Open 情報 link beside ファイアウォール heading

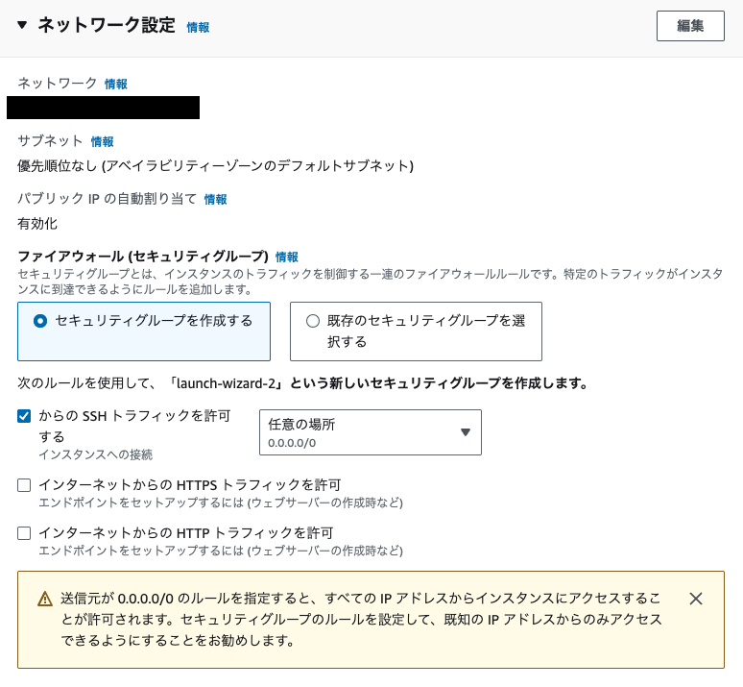286,258
